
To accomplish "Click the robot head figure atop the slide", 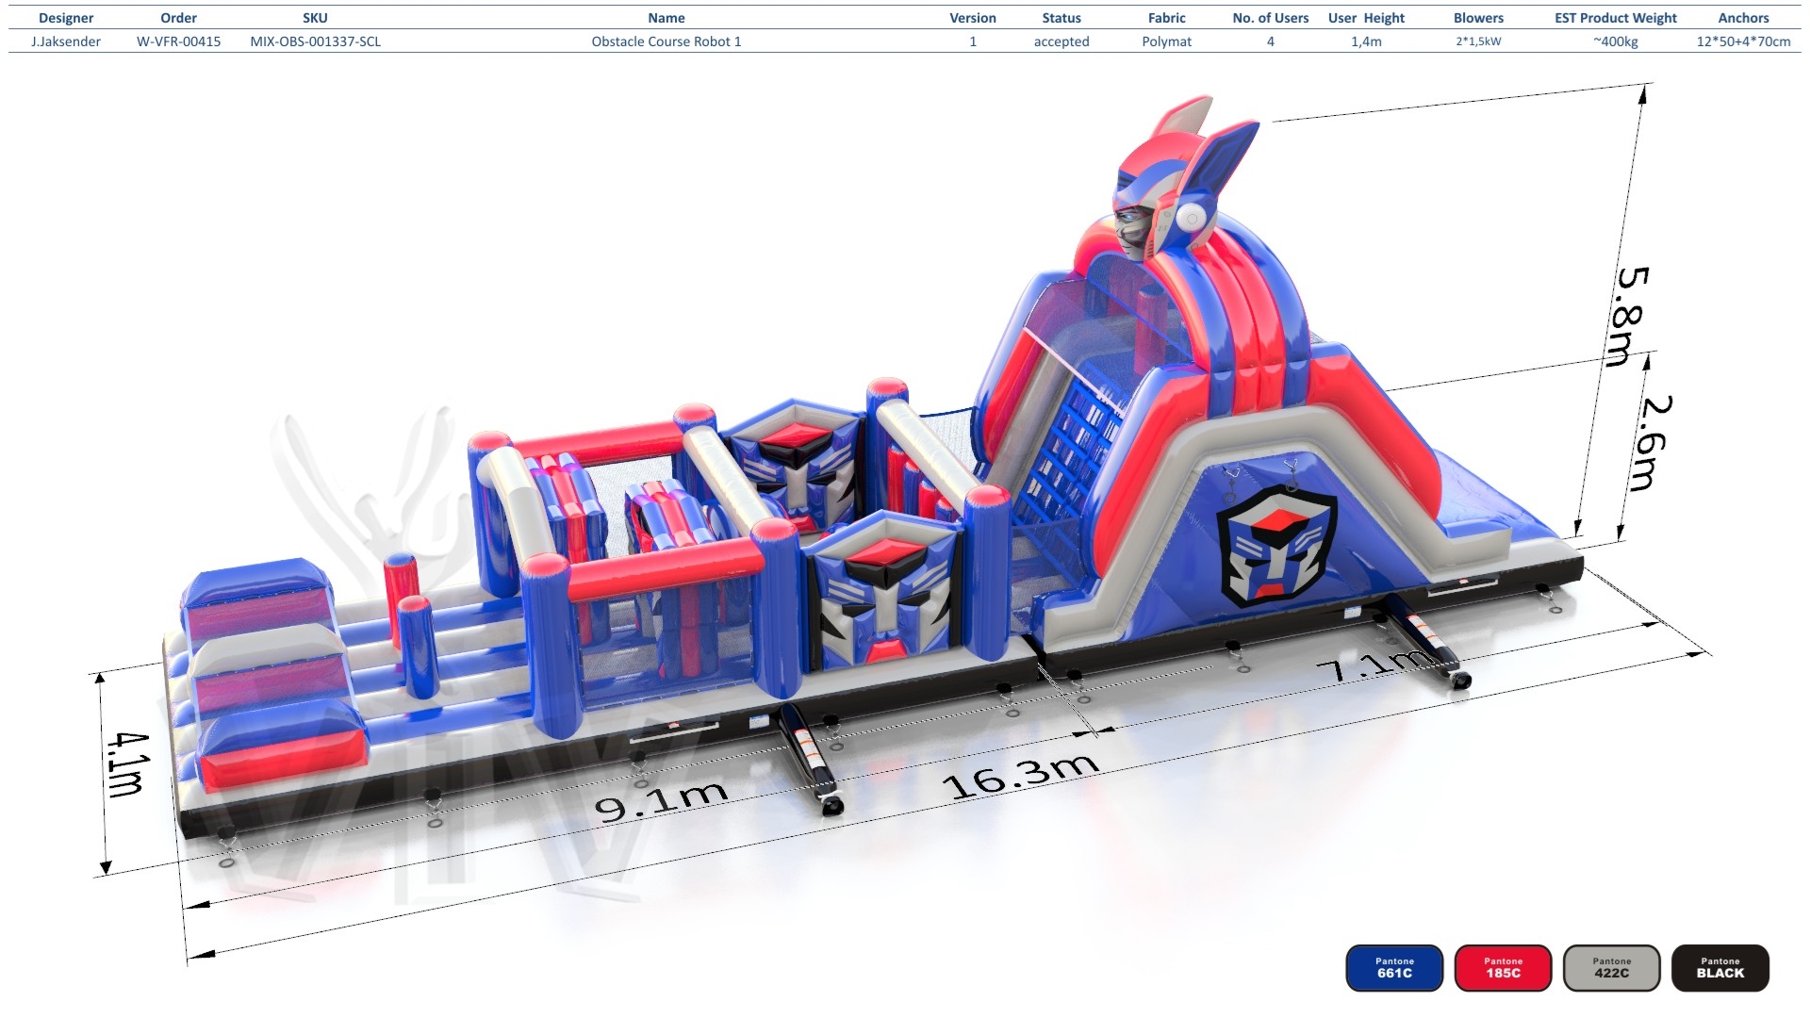I will pos(1184,179).
